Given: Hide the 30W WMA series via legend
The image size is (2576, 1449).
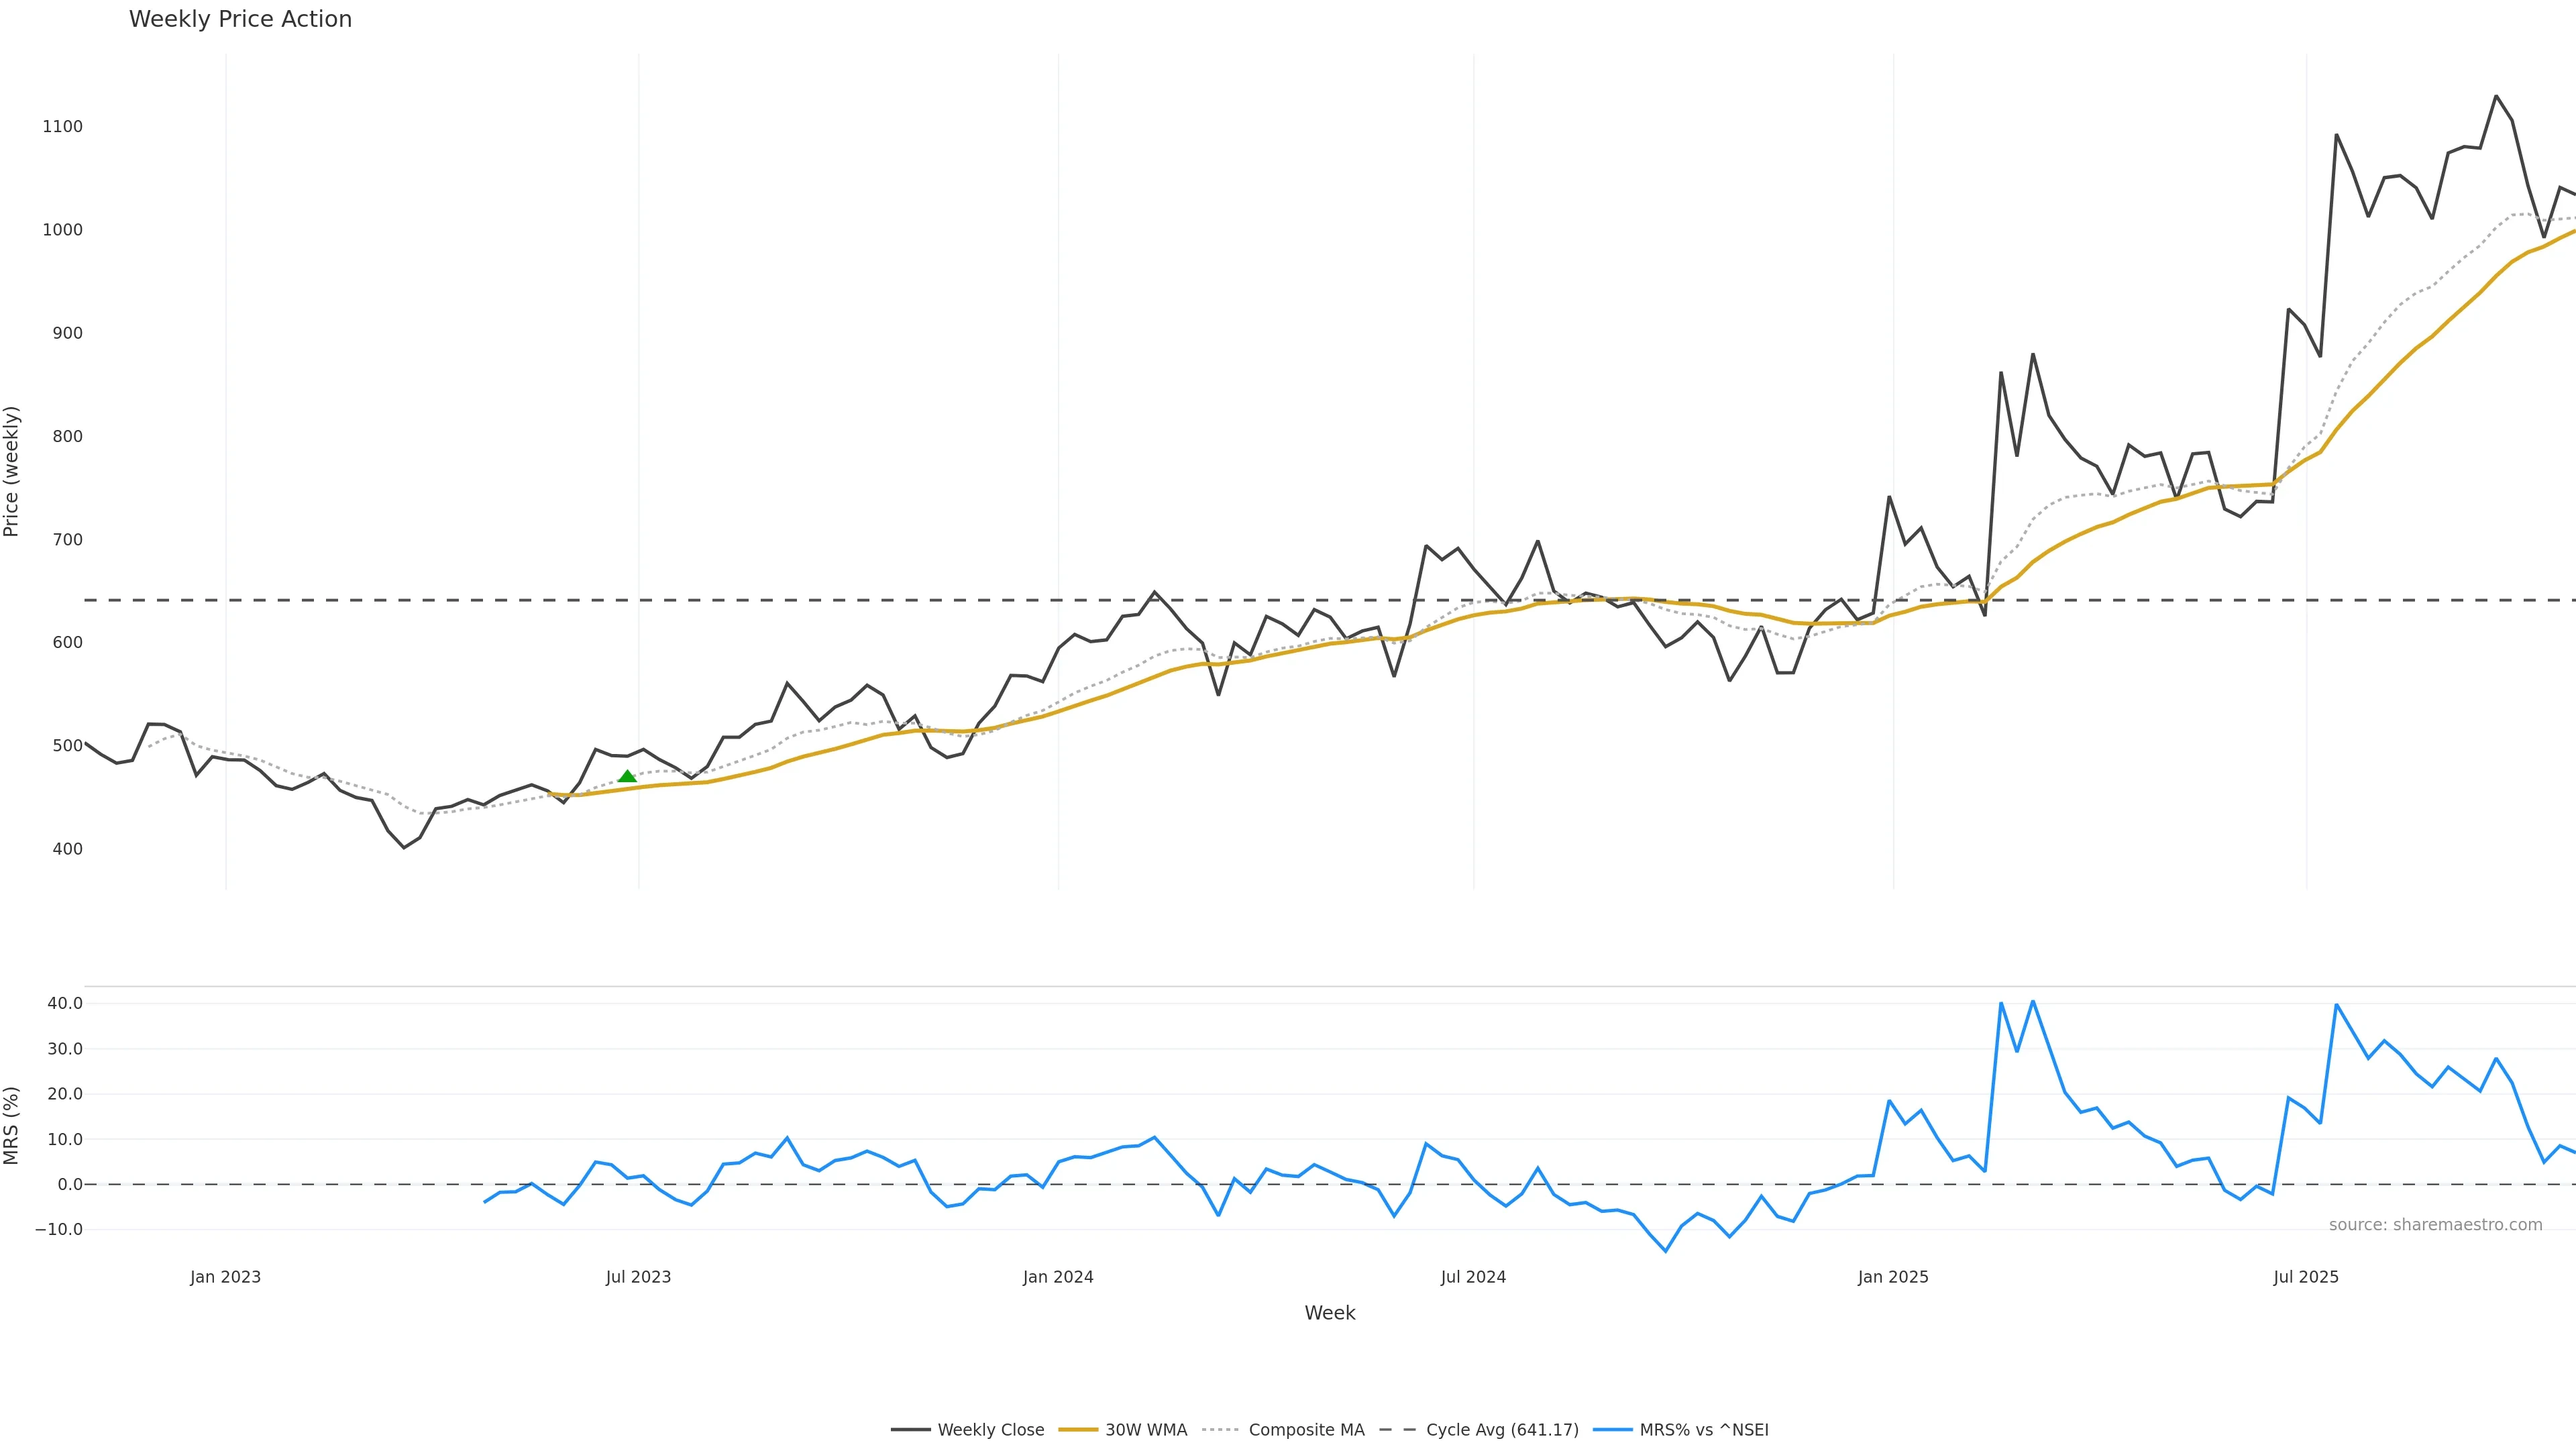Looking at the screenshot, I should [x=1145, y=1430].
